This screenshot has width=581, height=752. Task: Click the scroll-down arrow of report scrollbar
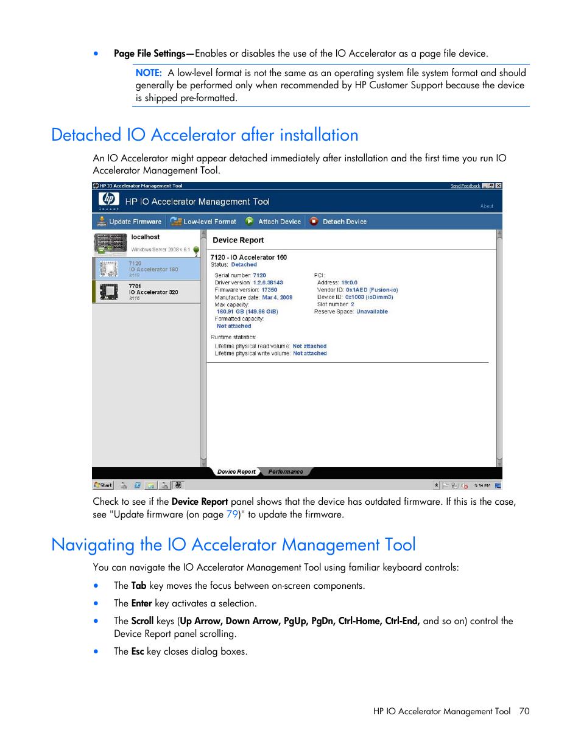499,463
